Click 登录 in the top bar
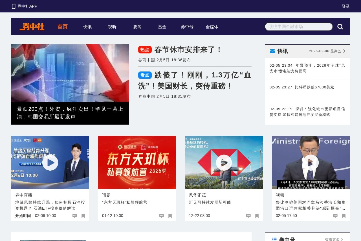The image size is (361, 241). point(346,6)
